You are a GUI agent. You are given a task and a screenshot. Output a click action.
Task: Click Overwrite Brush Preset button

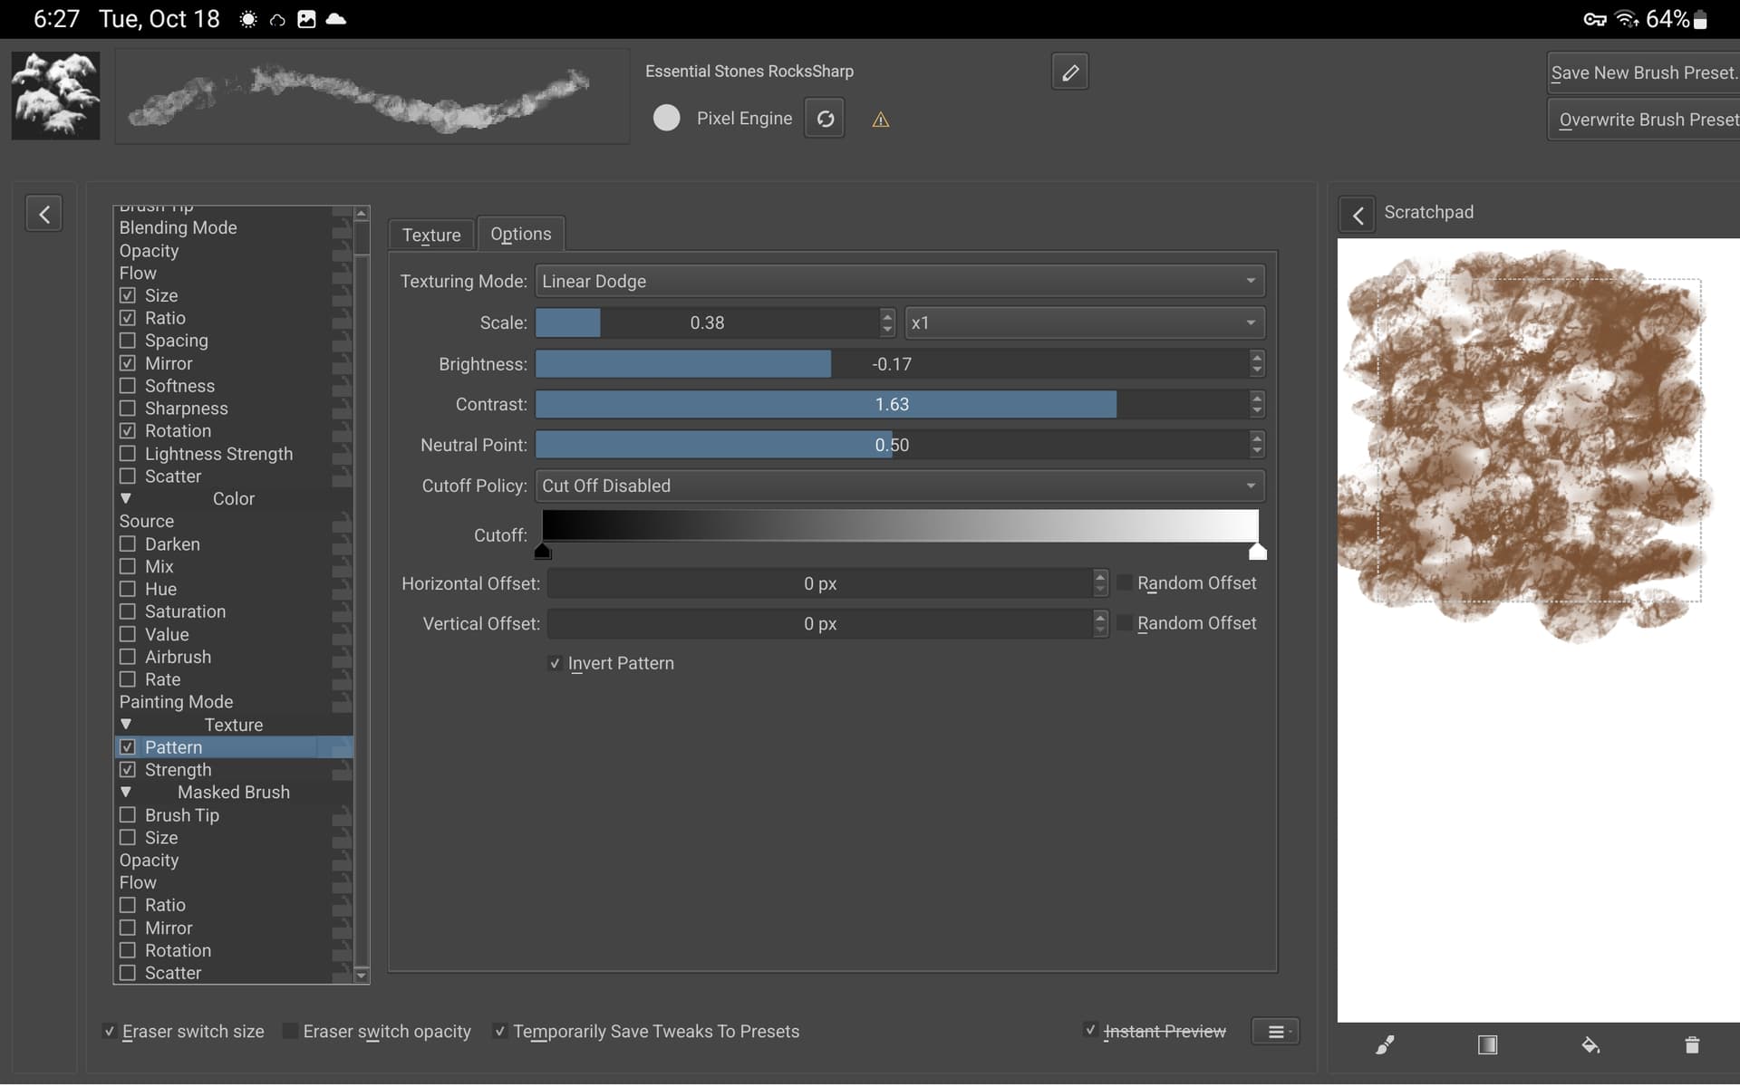tap(1646, 120)
